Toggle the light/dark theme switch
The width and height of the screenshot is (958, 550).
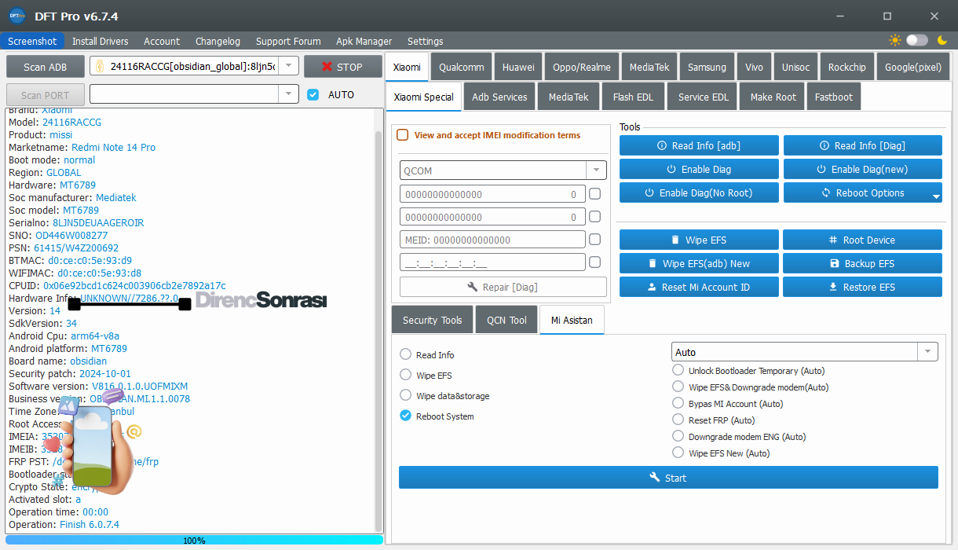pyautogui.click(x=917, y=40)
